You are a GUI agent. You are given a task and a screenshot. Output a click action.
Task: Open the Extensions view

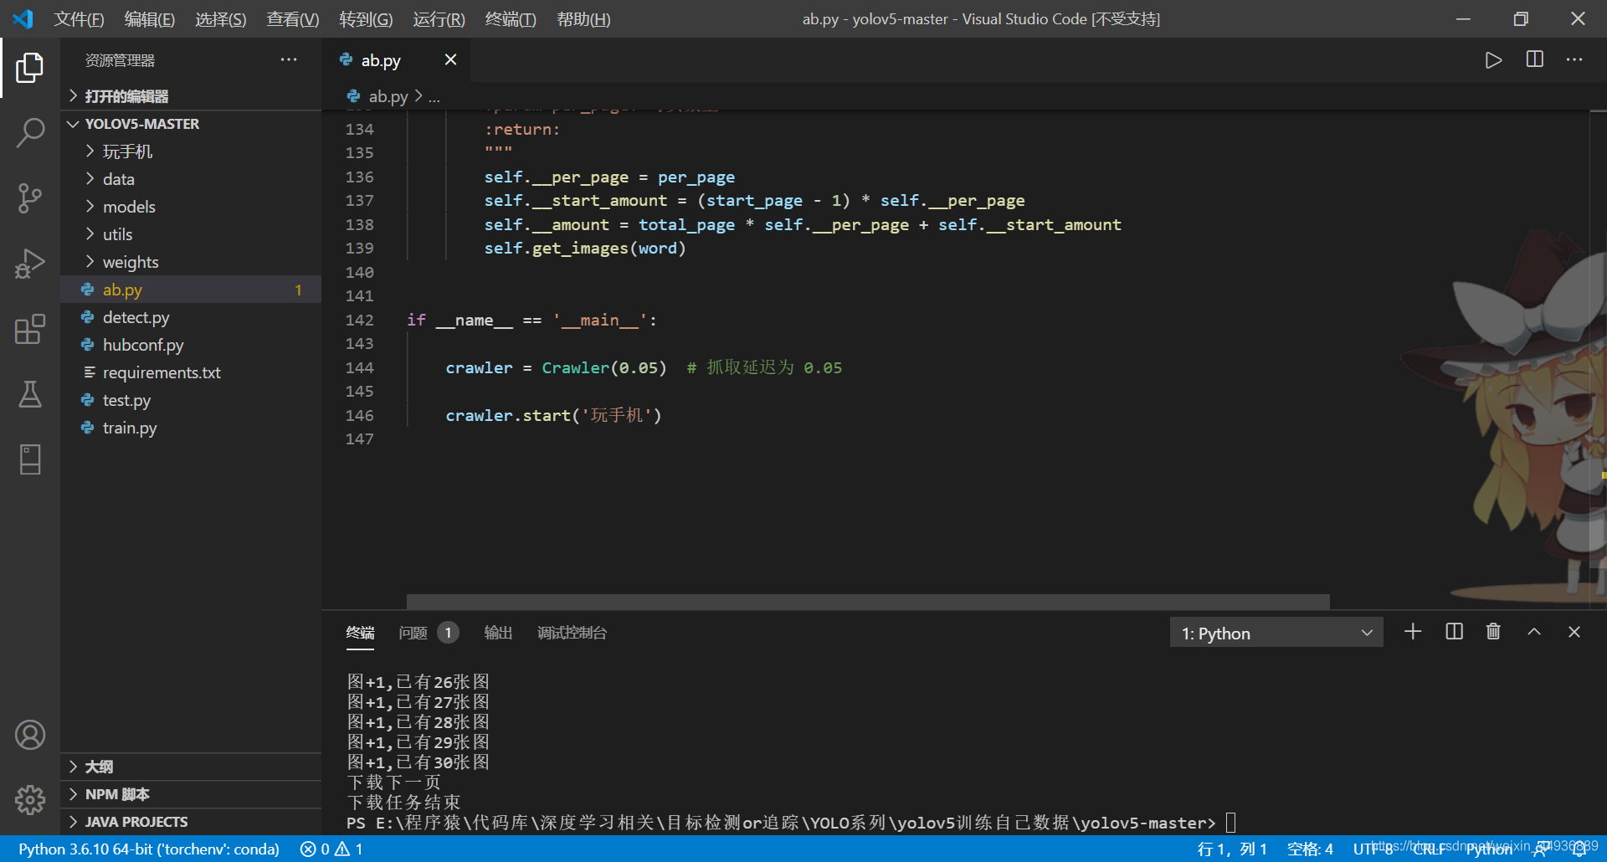[30, 329]
